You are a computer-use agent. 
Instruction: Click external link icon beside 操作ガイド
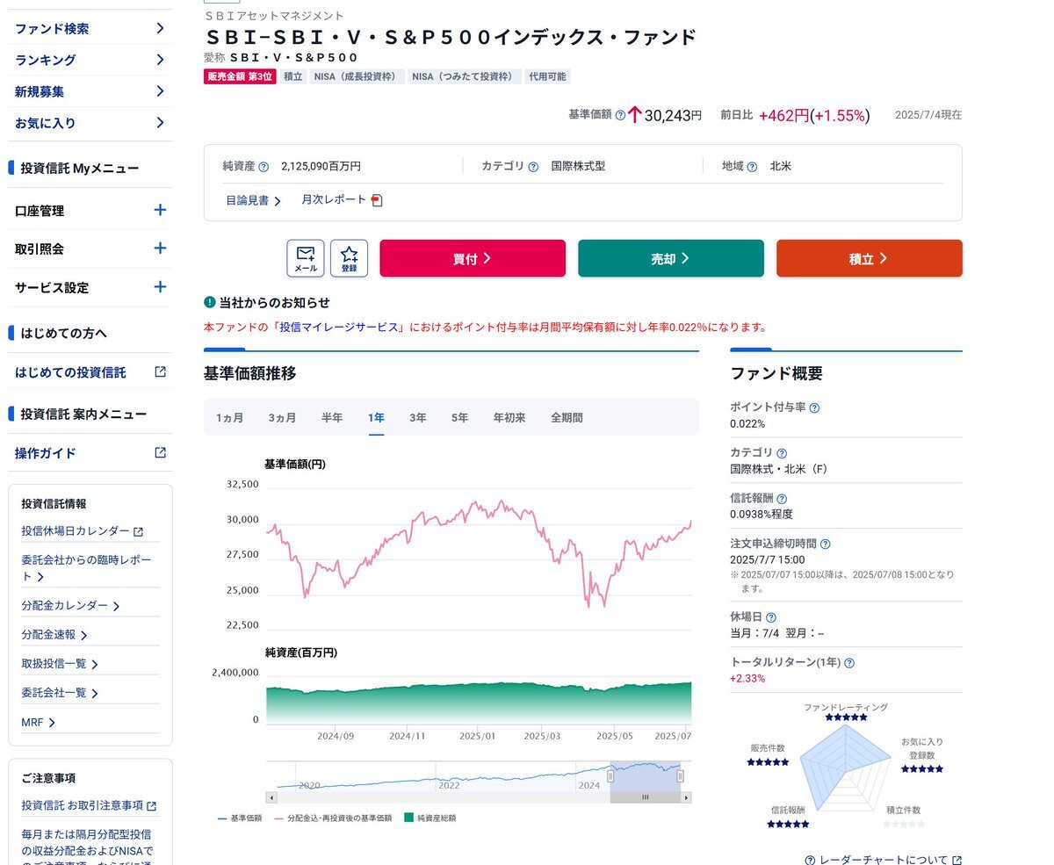coord(160,452)
